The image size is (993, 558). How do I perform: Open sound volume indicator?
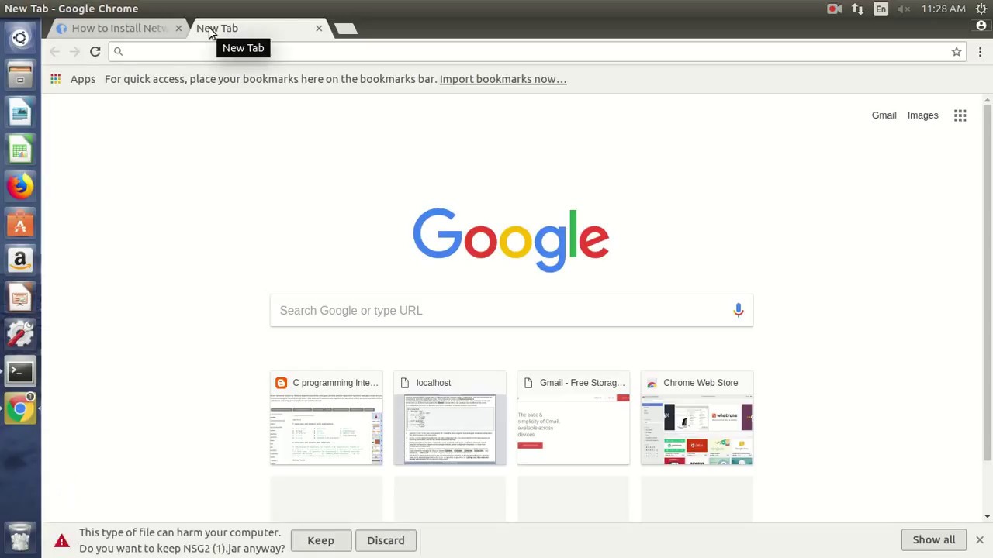(904, 9)
